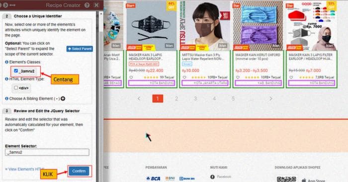Click the Element Selector input field
This screenshot has height=182, width=348.
(47, 152)
